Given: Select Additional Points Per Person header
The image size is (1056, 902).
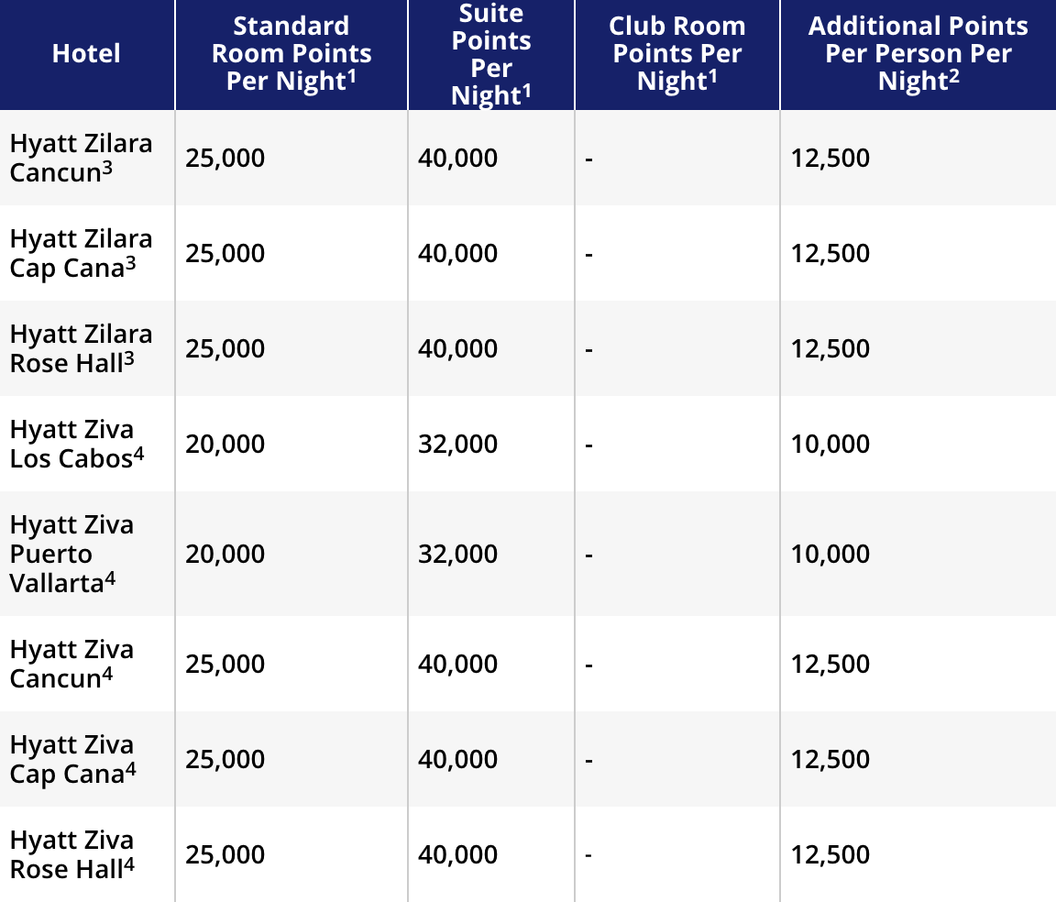Looking at the screenshot, I should (x=918, y=53).
